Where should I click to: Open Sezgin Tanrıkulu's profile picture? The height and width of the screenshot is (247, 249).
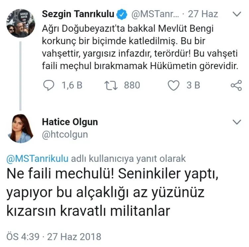[21, 23]
